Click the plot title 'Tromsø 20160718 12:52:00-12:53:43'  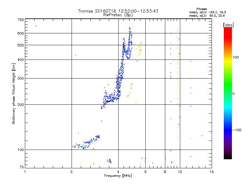(x=118, y=11)
